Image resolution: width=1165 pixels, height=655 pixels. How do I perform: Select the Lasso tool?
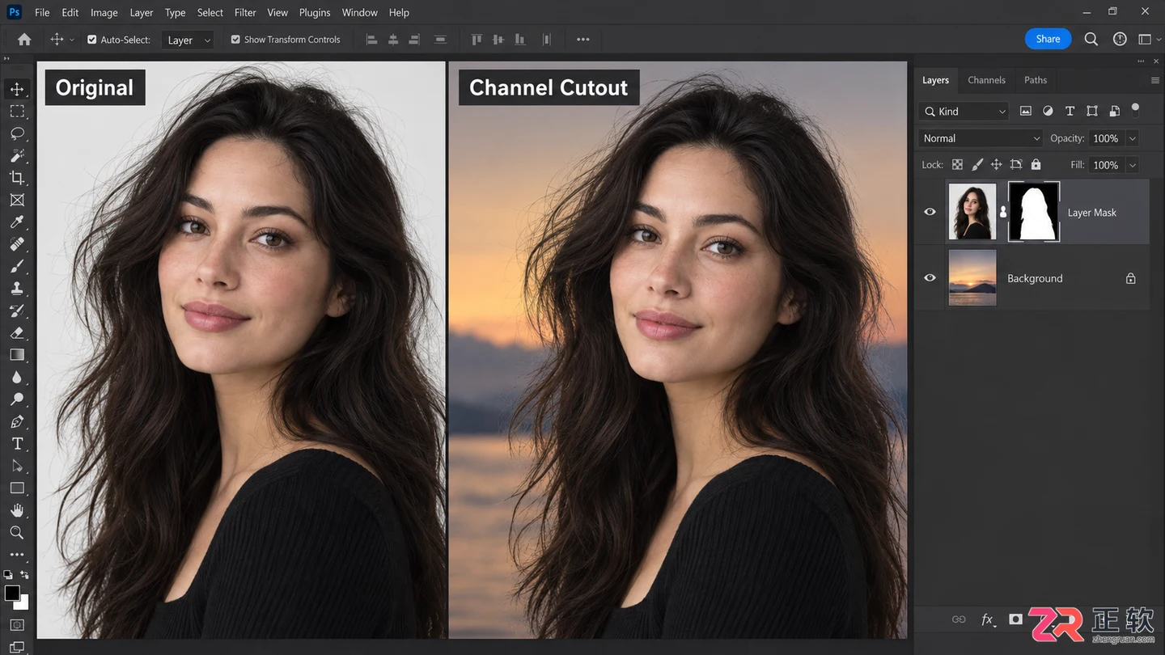tap(17, 133)
